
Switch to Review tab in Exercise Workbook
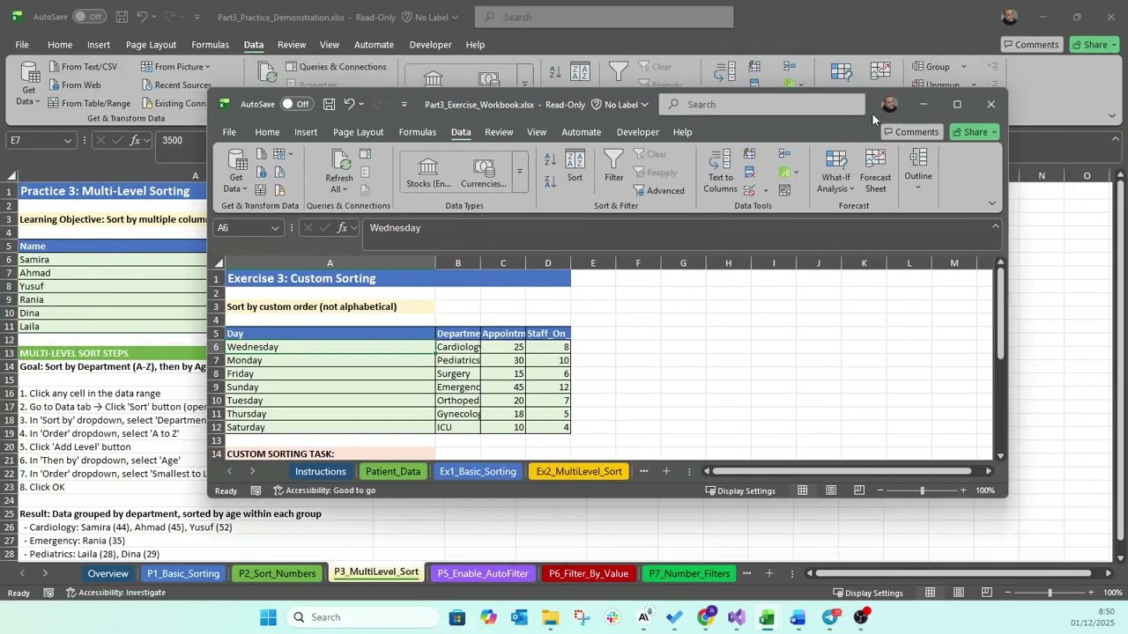499,132
